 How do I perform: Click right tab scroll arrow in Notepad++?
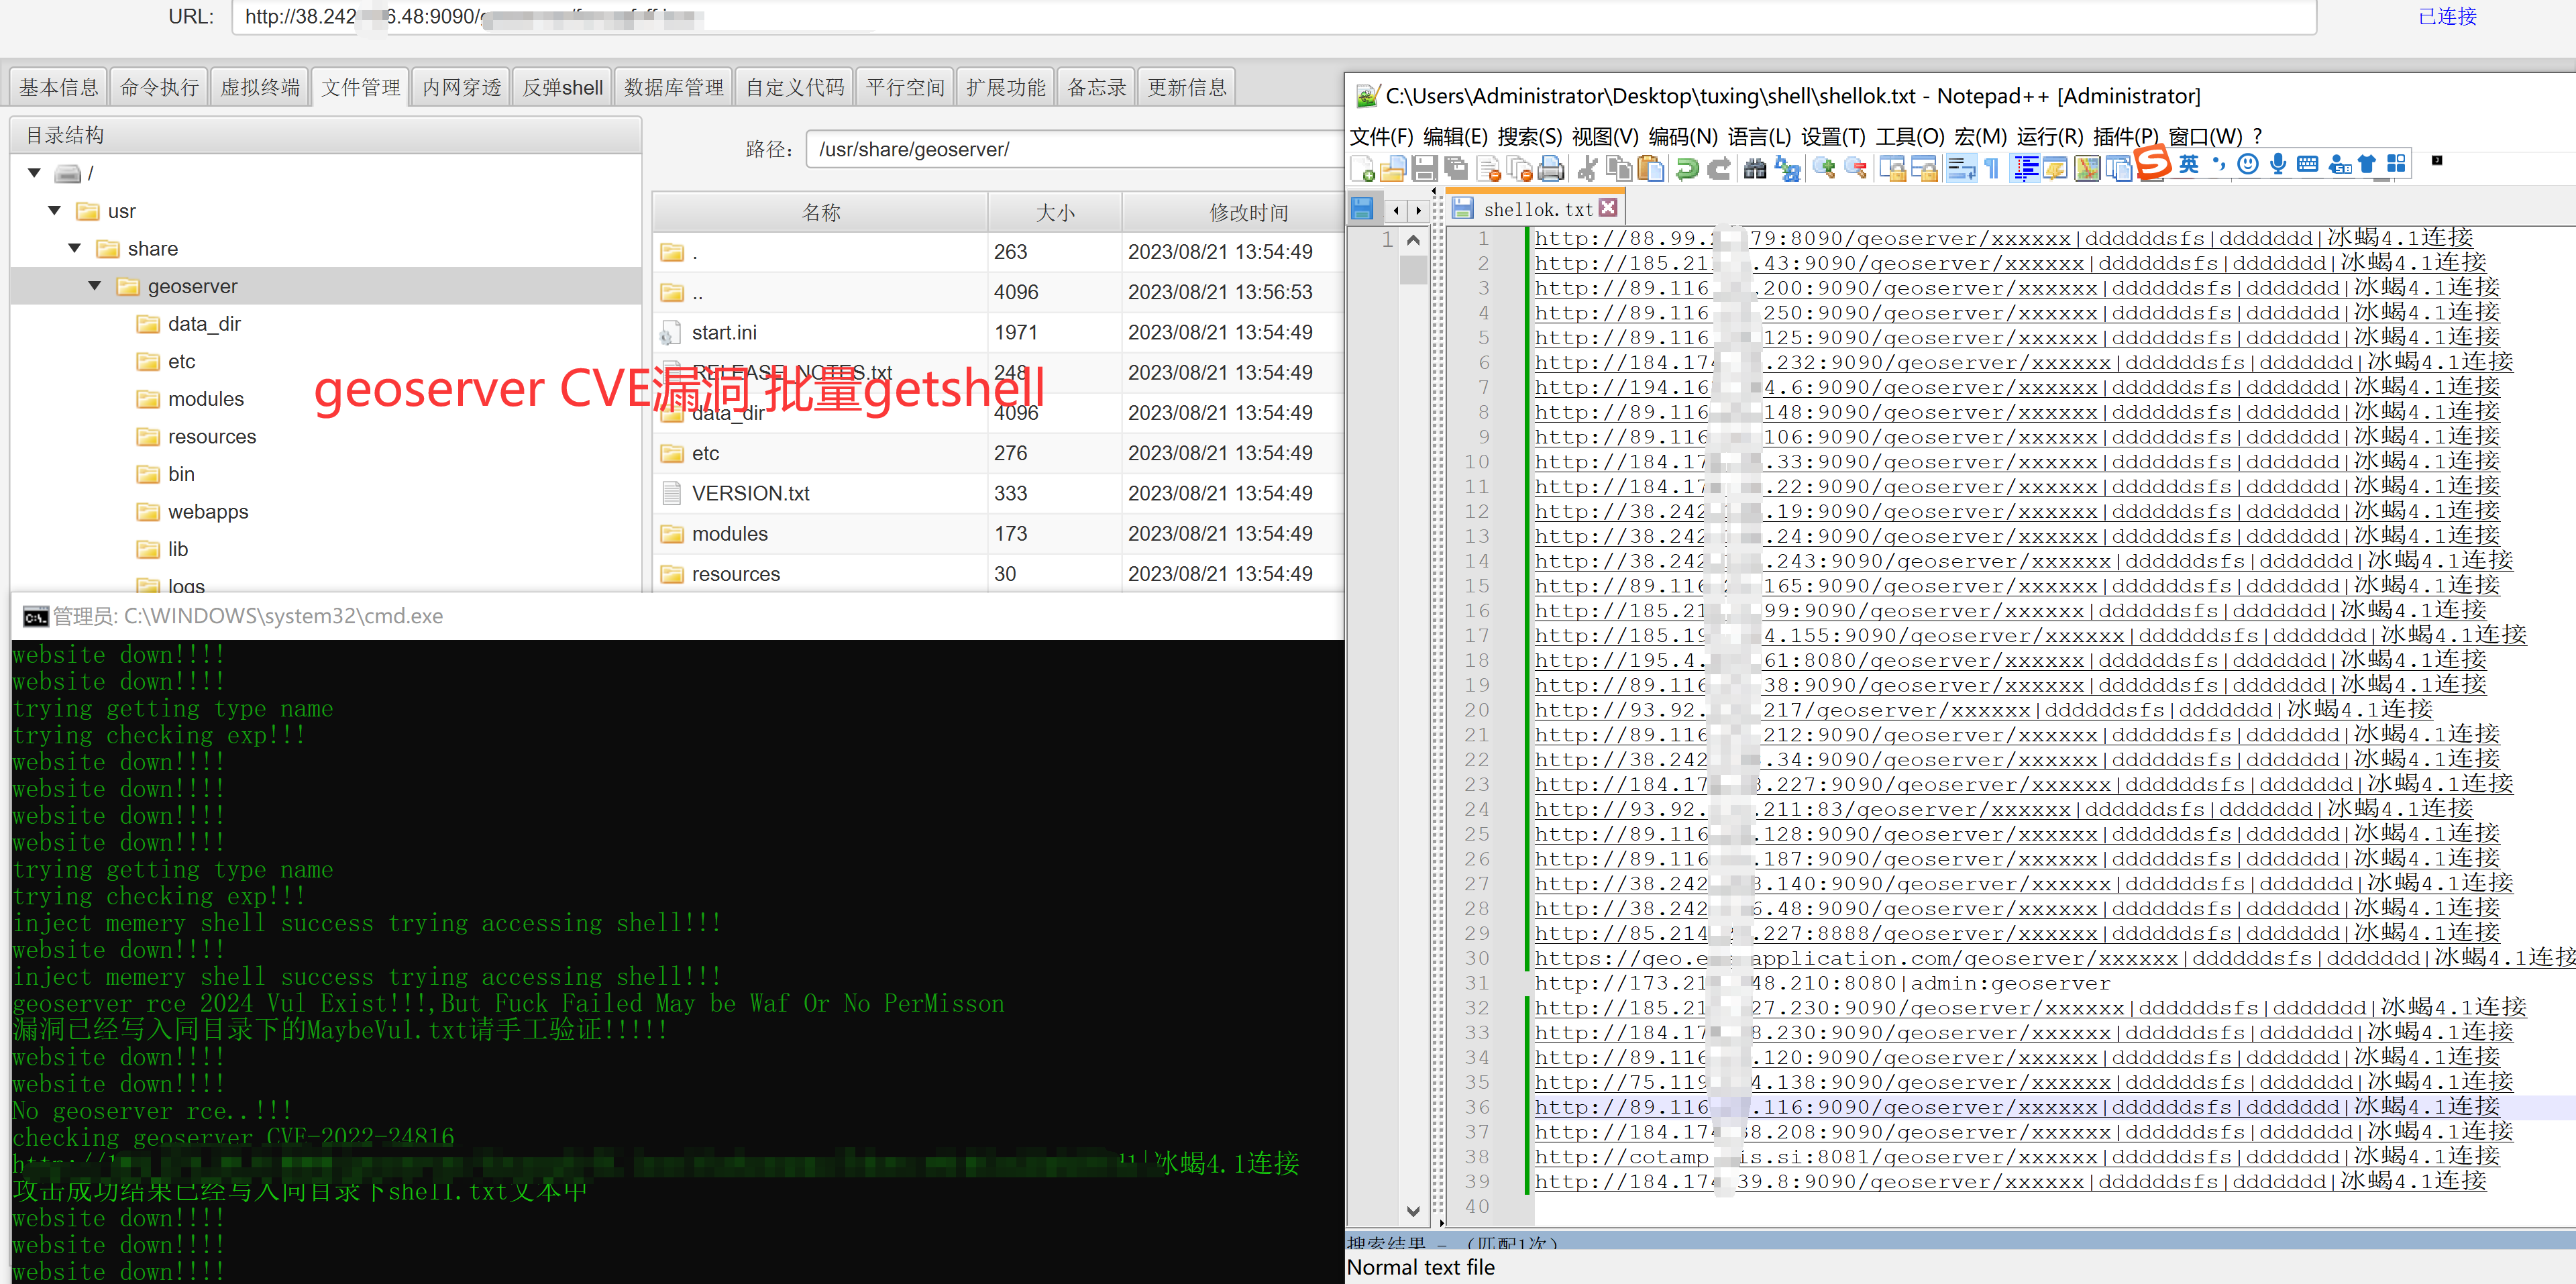(x=1418, y=210)
